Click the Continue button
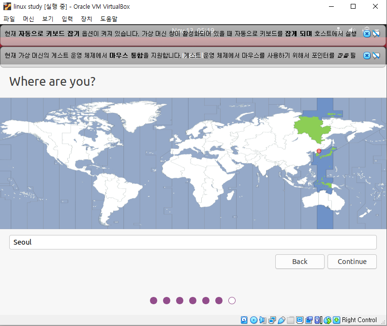The width and height of the screenshot is (387, 326). click(x=352, y=262)
